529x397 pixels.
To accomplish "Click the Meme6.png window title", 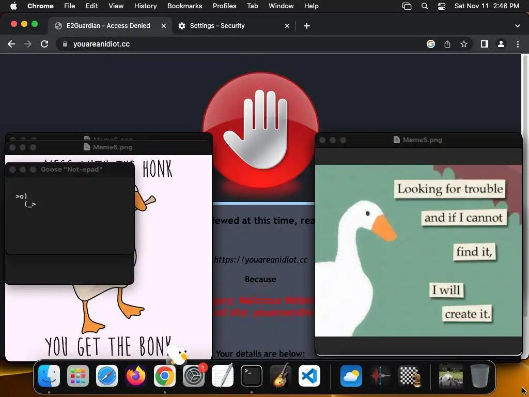I will (x=112, y=147).
